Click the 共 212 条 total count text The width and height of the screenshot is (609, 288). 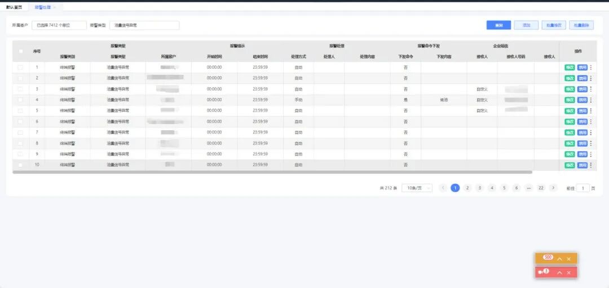(x=389, y=188)
